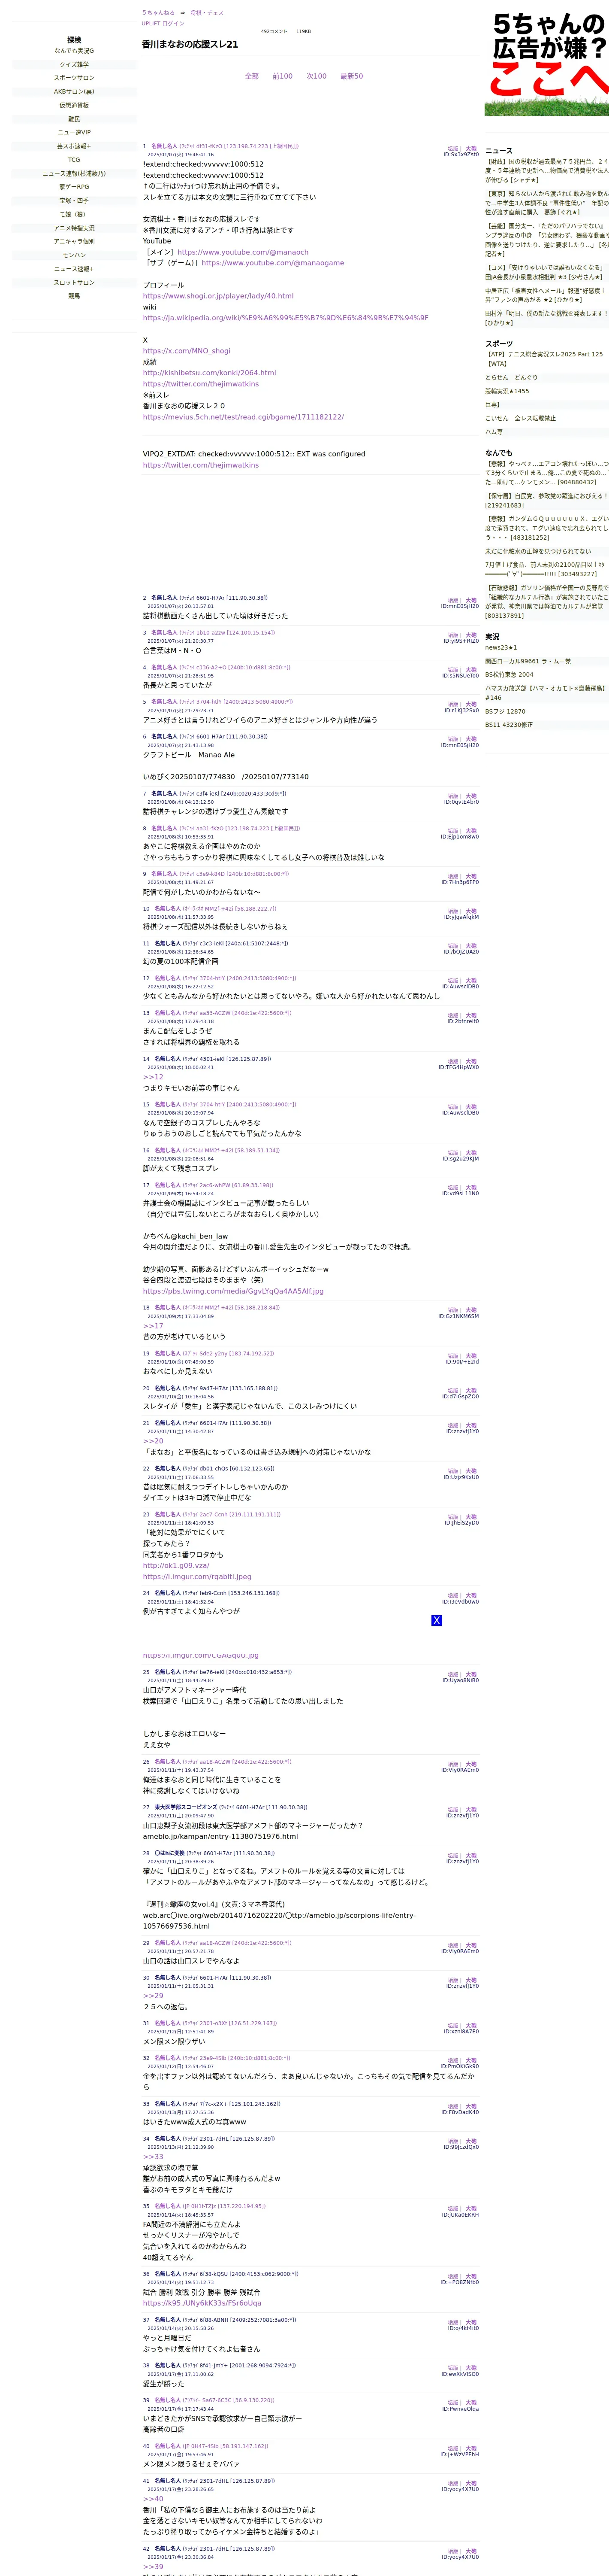Open the previous thread mevius.5ch.net link
Image resolution: width=609 pixels, height=2576 pixels.
pyautogui.click(x=243, y=417)
